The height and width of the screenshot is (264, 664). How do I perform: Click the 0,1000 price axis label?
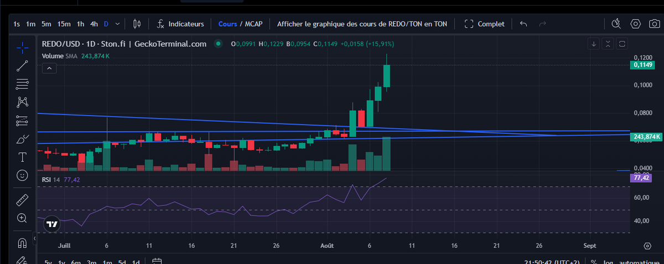pos(642,85)
